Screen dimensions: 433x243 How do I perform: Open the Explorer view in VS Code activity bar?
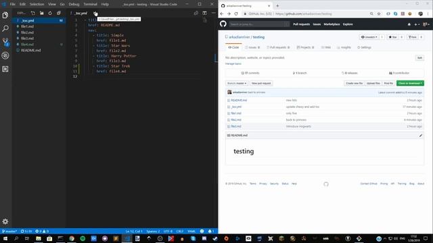(5, 15)
